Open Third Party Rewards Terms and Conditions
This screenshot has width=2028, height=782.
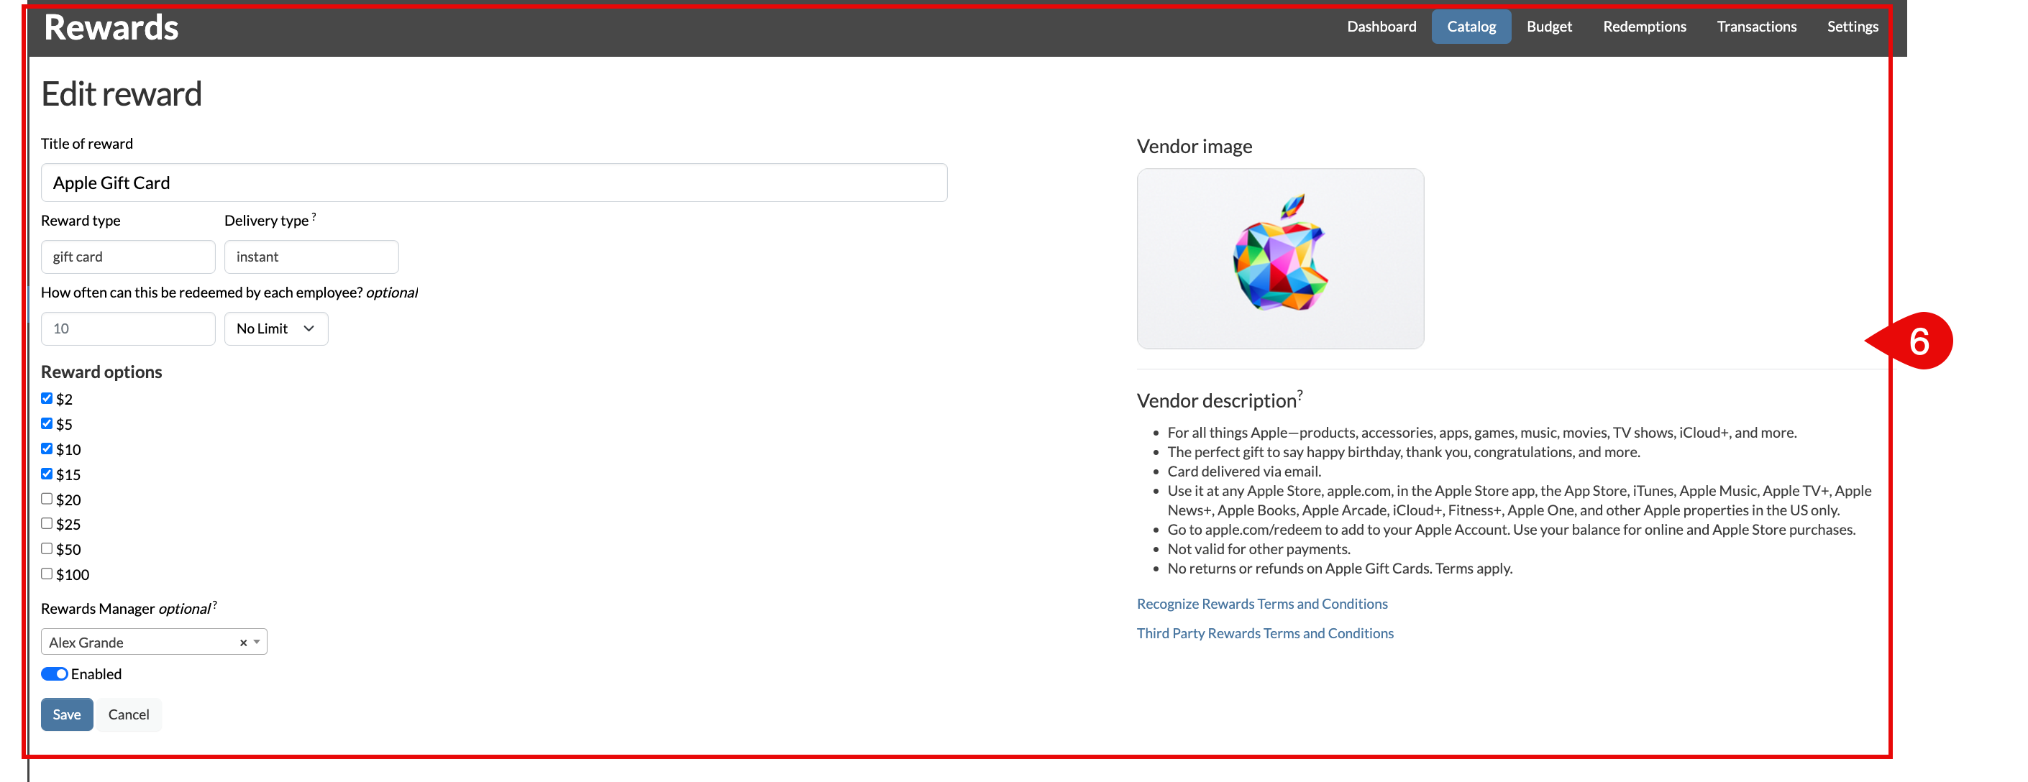(1264, 633)
